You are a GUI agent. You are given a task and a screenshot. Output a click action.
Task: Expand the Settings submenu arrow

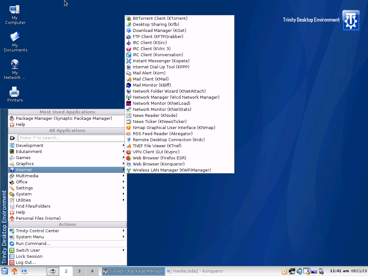(x=123, y=188)
